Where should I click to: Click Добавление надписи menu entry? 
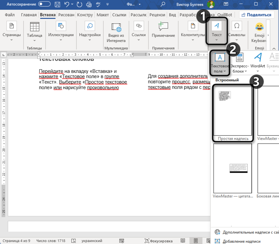pos(241,241)
